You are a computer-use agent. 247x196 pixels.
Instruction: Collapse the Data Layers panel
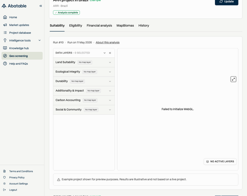[x=110, y=53]
